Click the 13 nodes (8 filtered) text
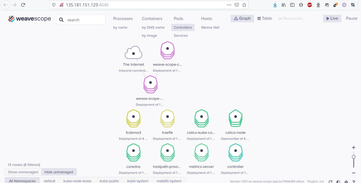This screenshot has height=183, width=361. pos(24,165)
